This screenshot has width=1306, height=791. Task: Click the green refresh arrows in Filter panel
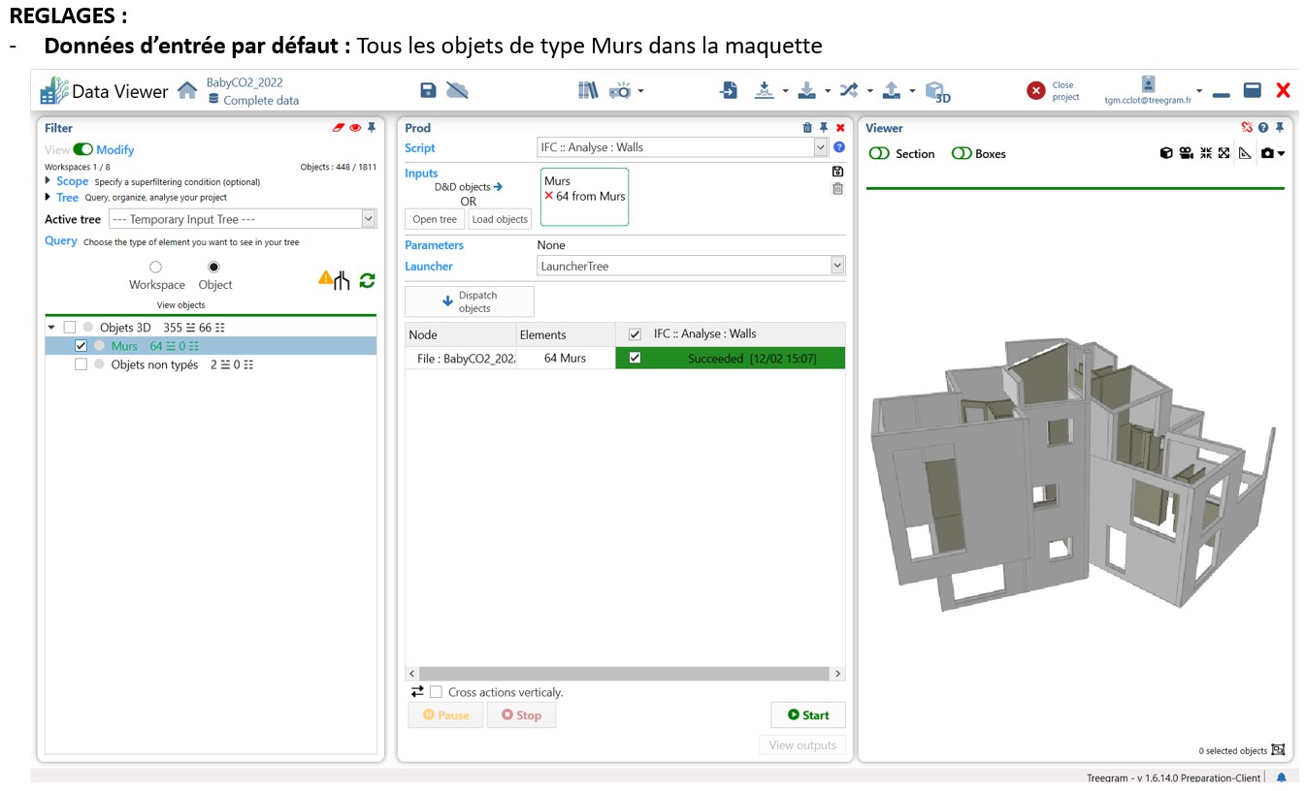click(x=367, y=280)
